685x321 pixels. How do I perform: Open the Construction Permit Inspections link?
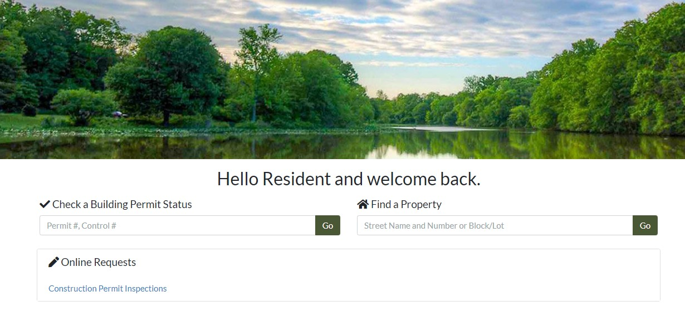(107, 288)
